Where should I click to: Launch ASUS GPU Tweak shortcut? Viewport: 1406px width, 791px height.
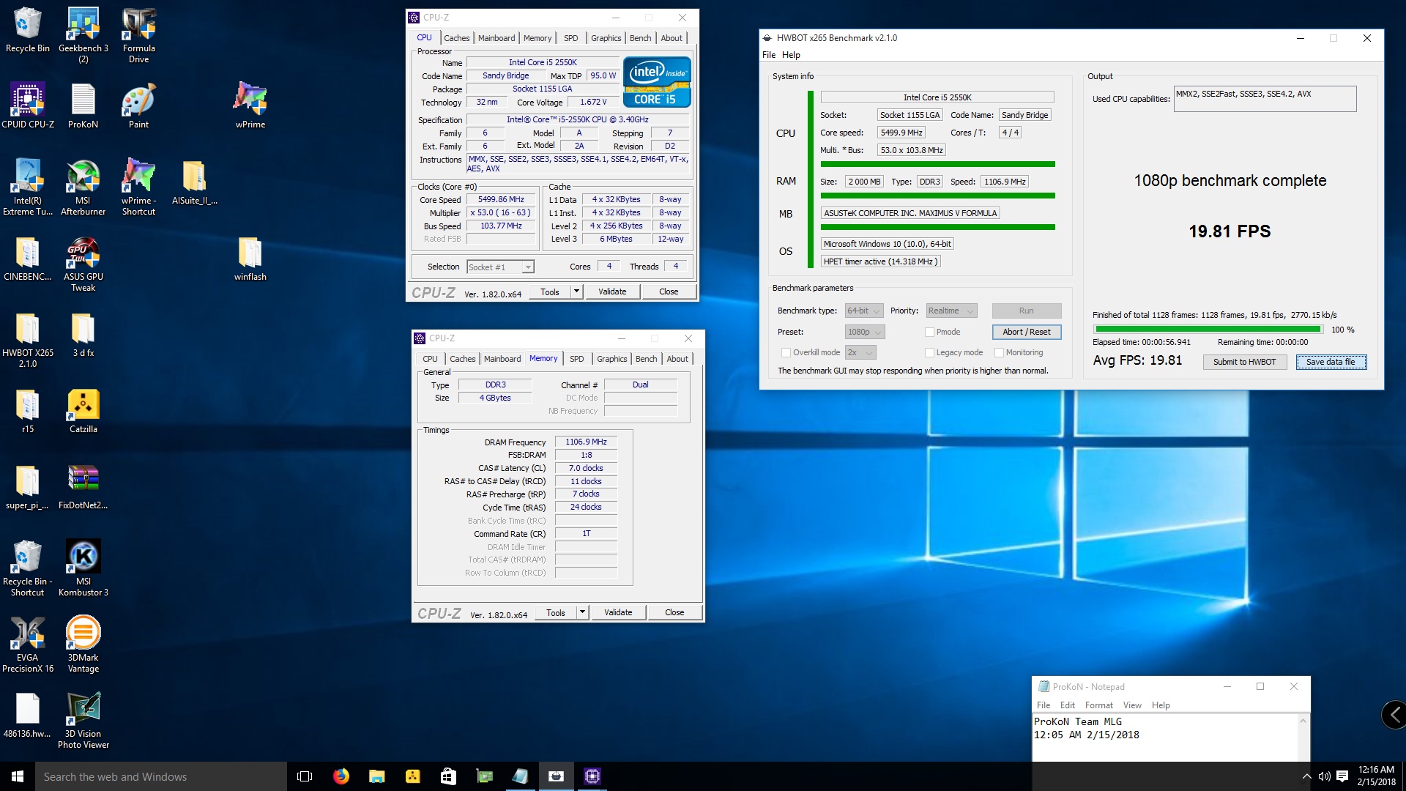[x=83, y=264]
